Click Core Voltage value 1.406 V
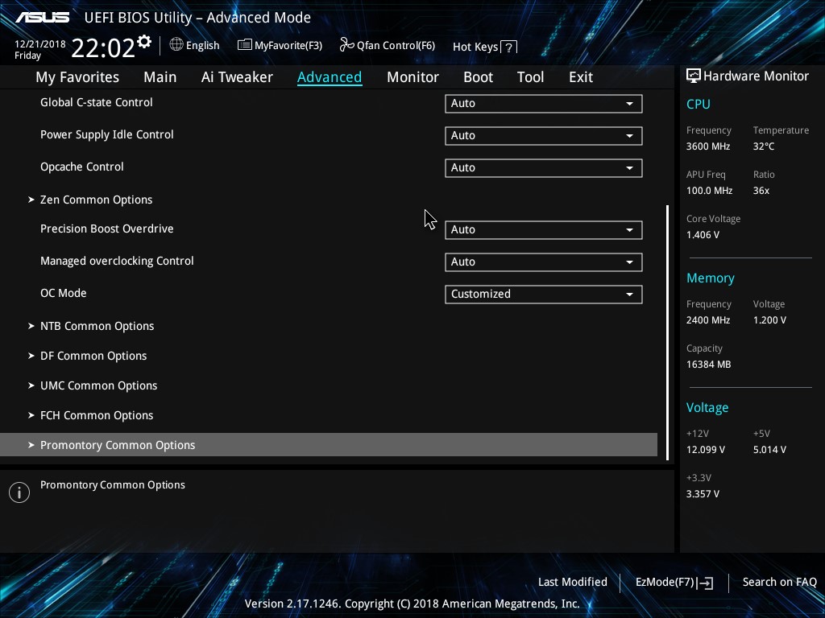 [x=703, y=235]
